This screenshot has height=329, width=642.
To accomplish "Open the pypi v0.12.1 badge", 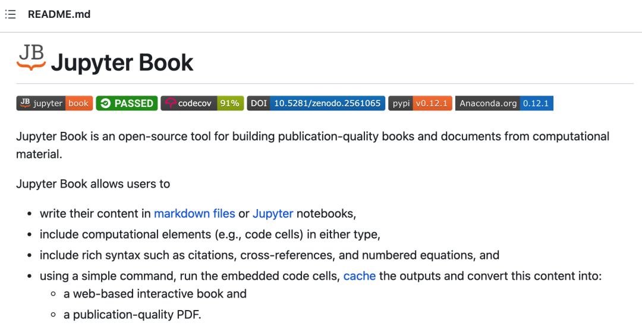I will pos(420,103).
